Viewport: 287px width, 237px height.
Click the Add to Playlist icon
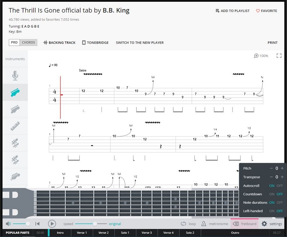217,11
